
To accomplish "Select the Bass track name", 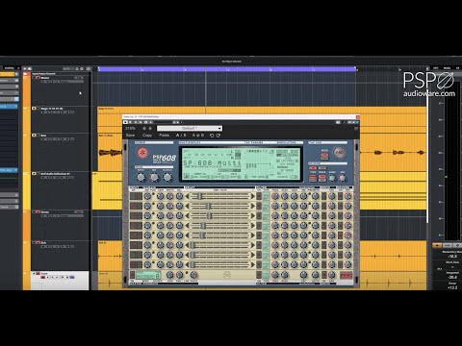I will 43,136.
